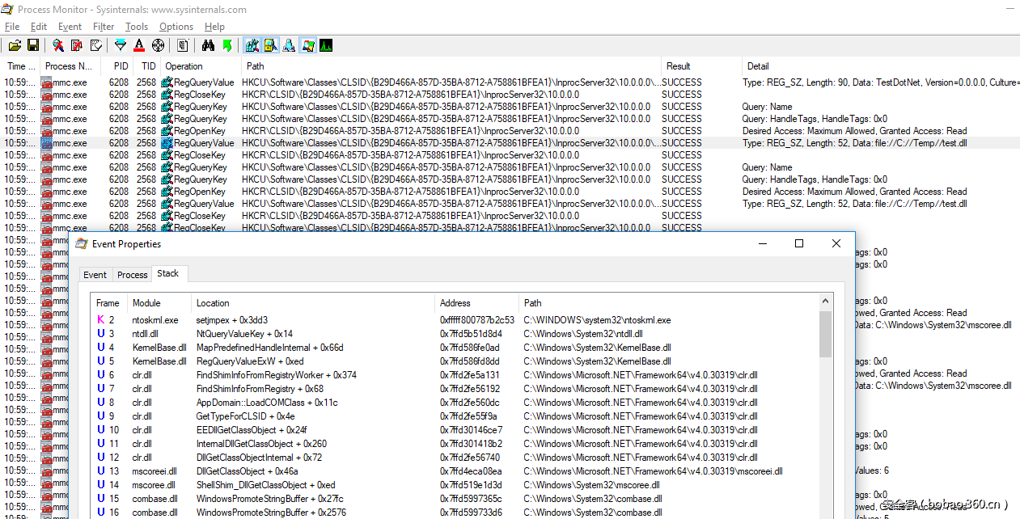The width and height of the screenshot is (1020, 519).
Task: Click the green Jump To arrow icon
Action: (x=227, y=45)
